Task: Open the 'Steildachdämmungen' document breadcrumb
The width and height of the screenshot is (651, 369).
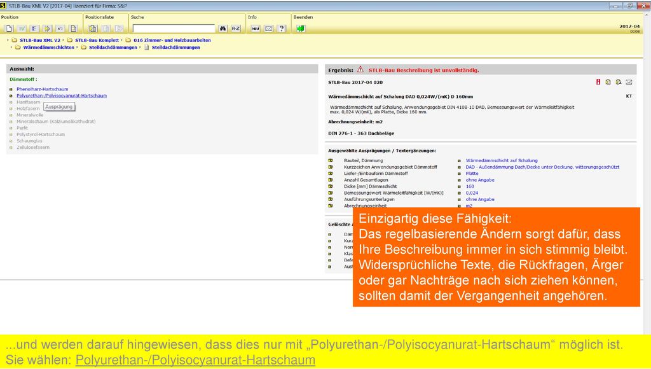Action: 175,47
